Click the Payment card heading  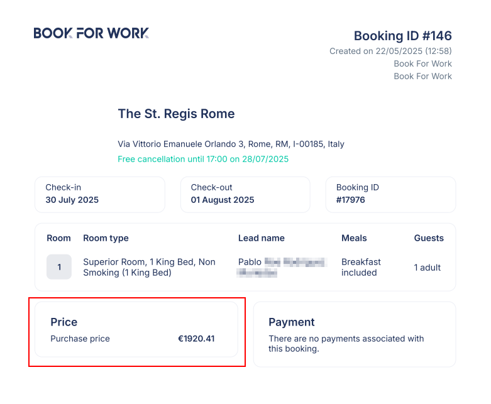292,322
